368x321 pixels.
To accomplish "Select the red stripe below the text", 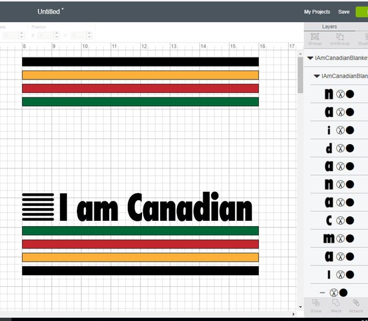I will point(140,244).
